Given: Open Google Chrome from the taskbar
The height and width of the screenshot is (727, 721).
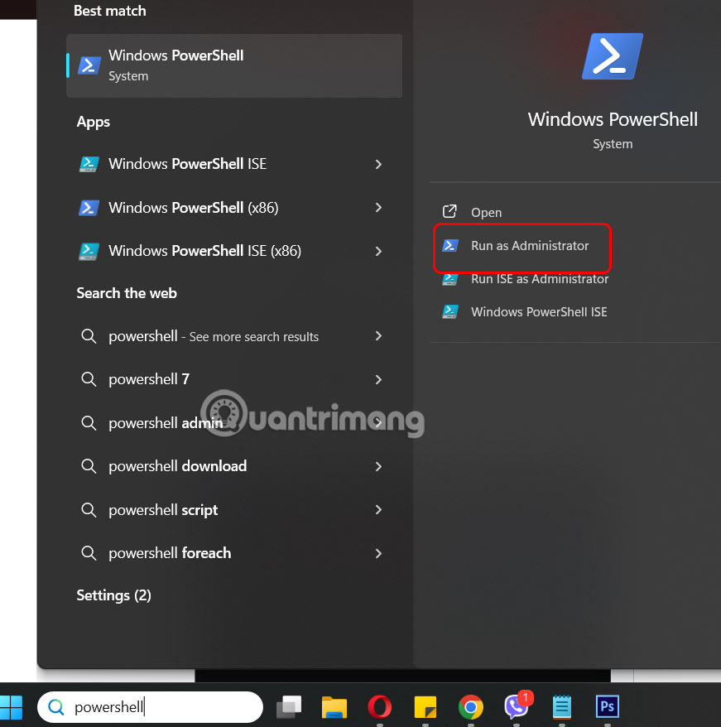Looking at the screenshot, I should (x=470, y=708).
